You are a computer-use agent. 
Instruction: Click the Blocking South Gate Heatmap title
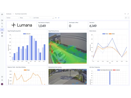55,67
